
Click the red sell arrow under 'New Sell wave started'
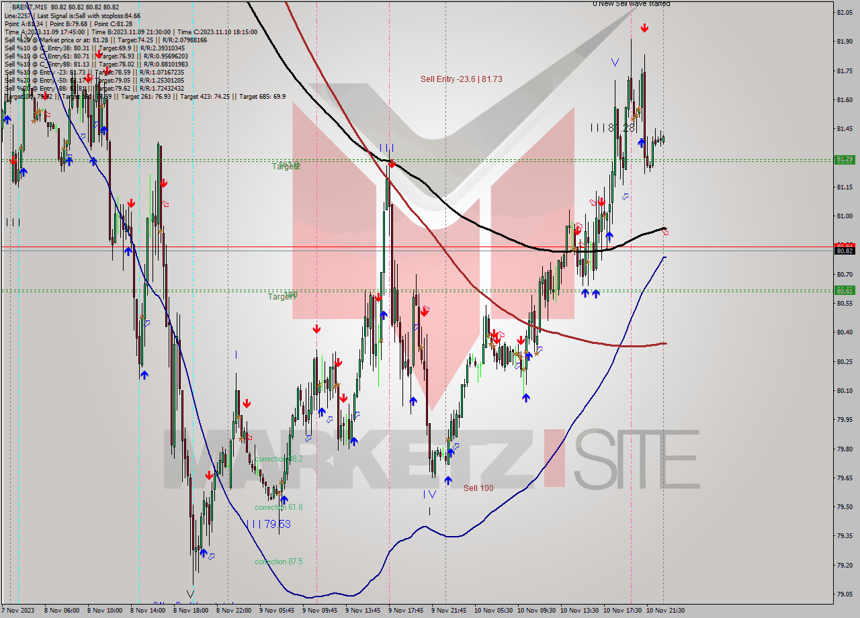(x=644, y=28)
